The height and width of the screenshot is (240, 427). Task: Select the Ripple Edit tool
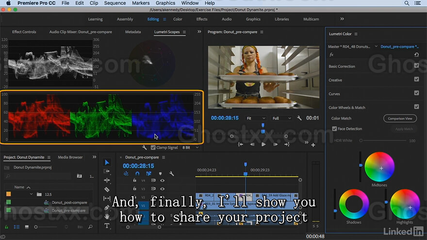pyautogui.click(x=107, y=180)
